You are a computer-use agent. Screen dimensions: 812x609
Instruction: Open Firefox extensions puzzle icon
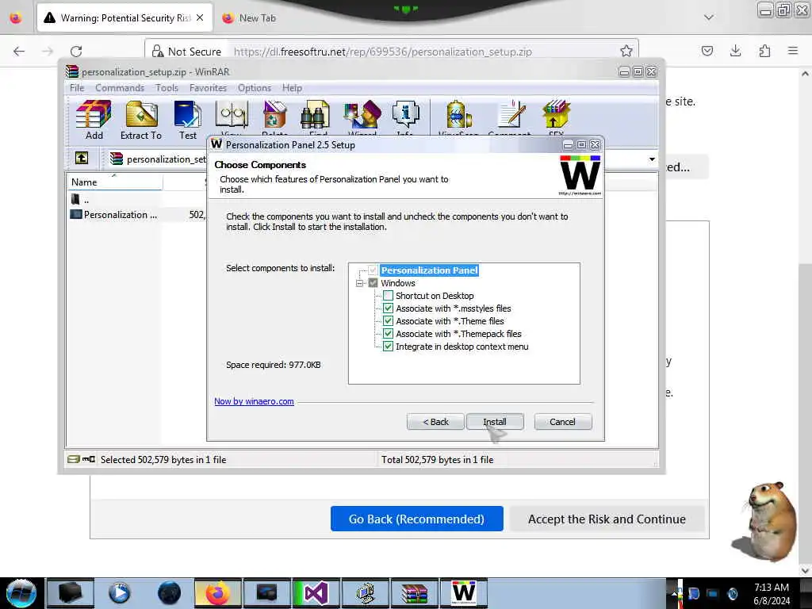764,51
